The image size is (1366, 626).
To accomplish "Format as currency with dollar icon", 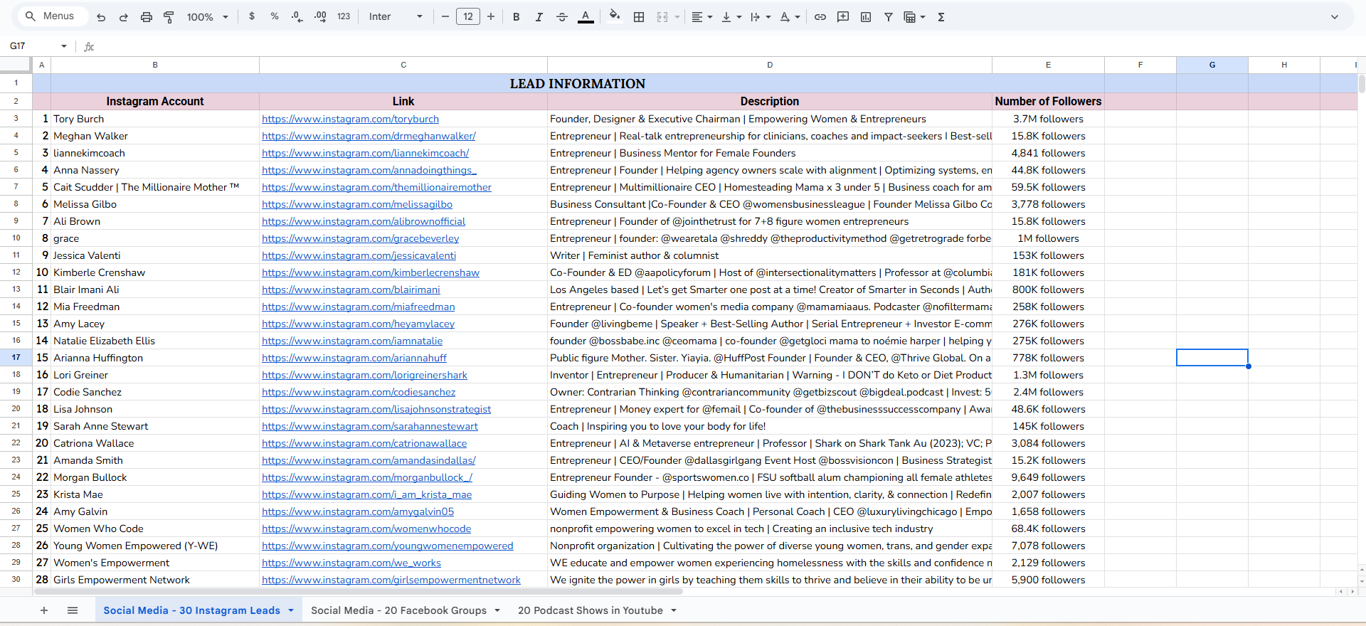I will pyautogui.click(x=252, y=16).
